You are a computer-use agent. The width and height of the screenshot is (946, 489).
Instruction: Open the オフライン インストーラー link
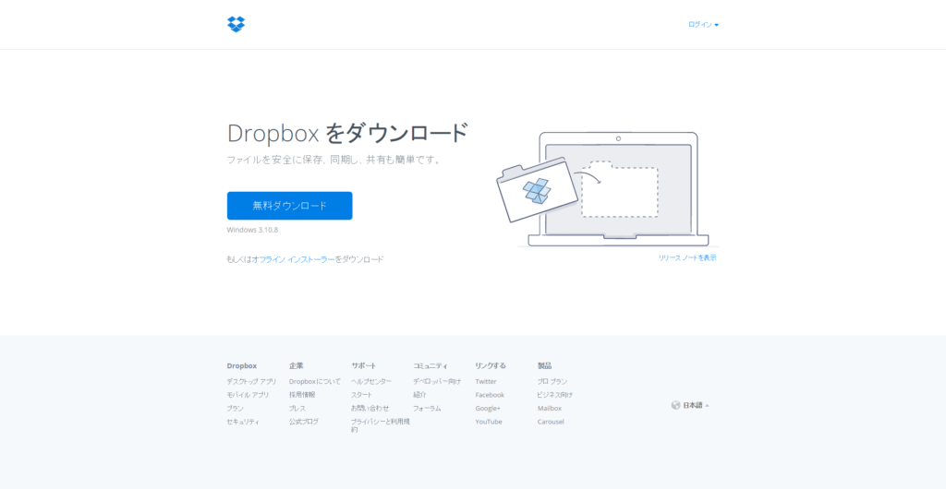click(293, 259)
